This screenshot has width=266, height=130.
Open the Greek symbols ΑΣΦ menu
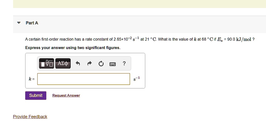63,63
